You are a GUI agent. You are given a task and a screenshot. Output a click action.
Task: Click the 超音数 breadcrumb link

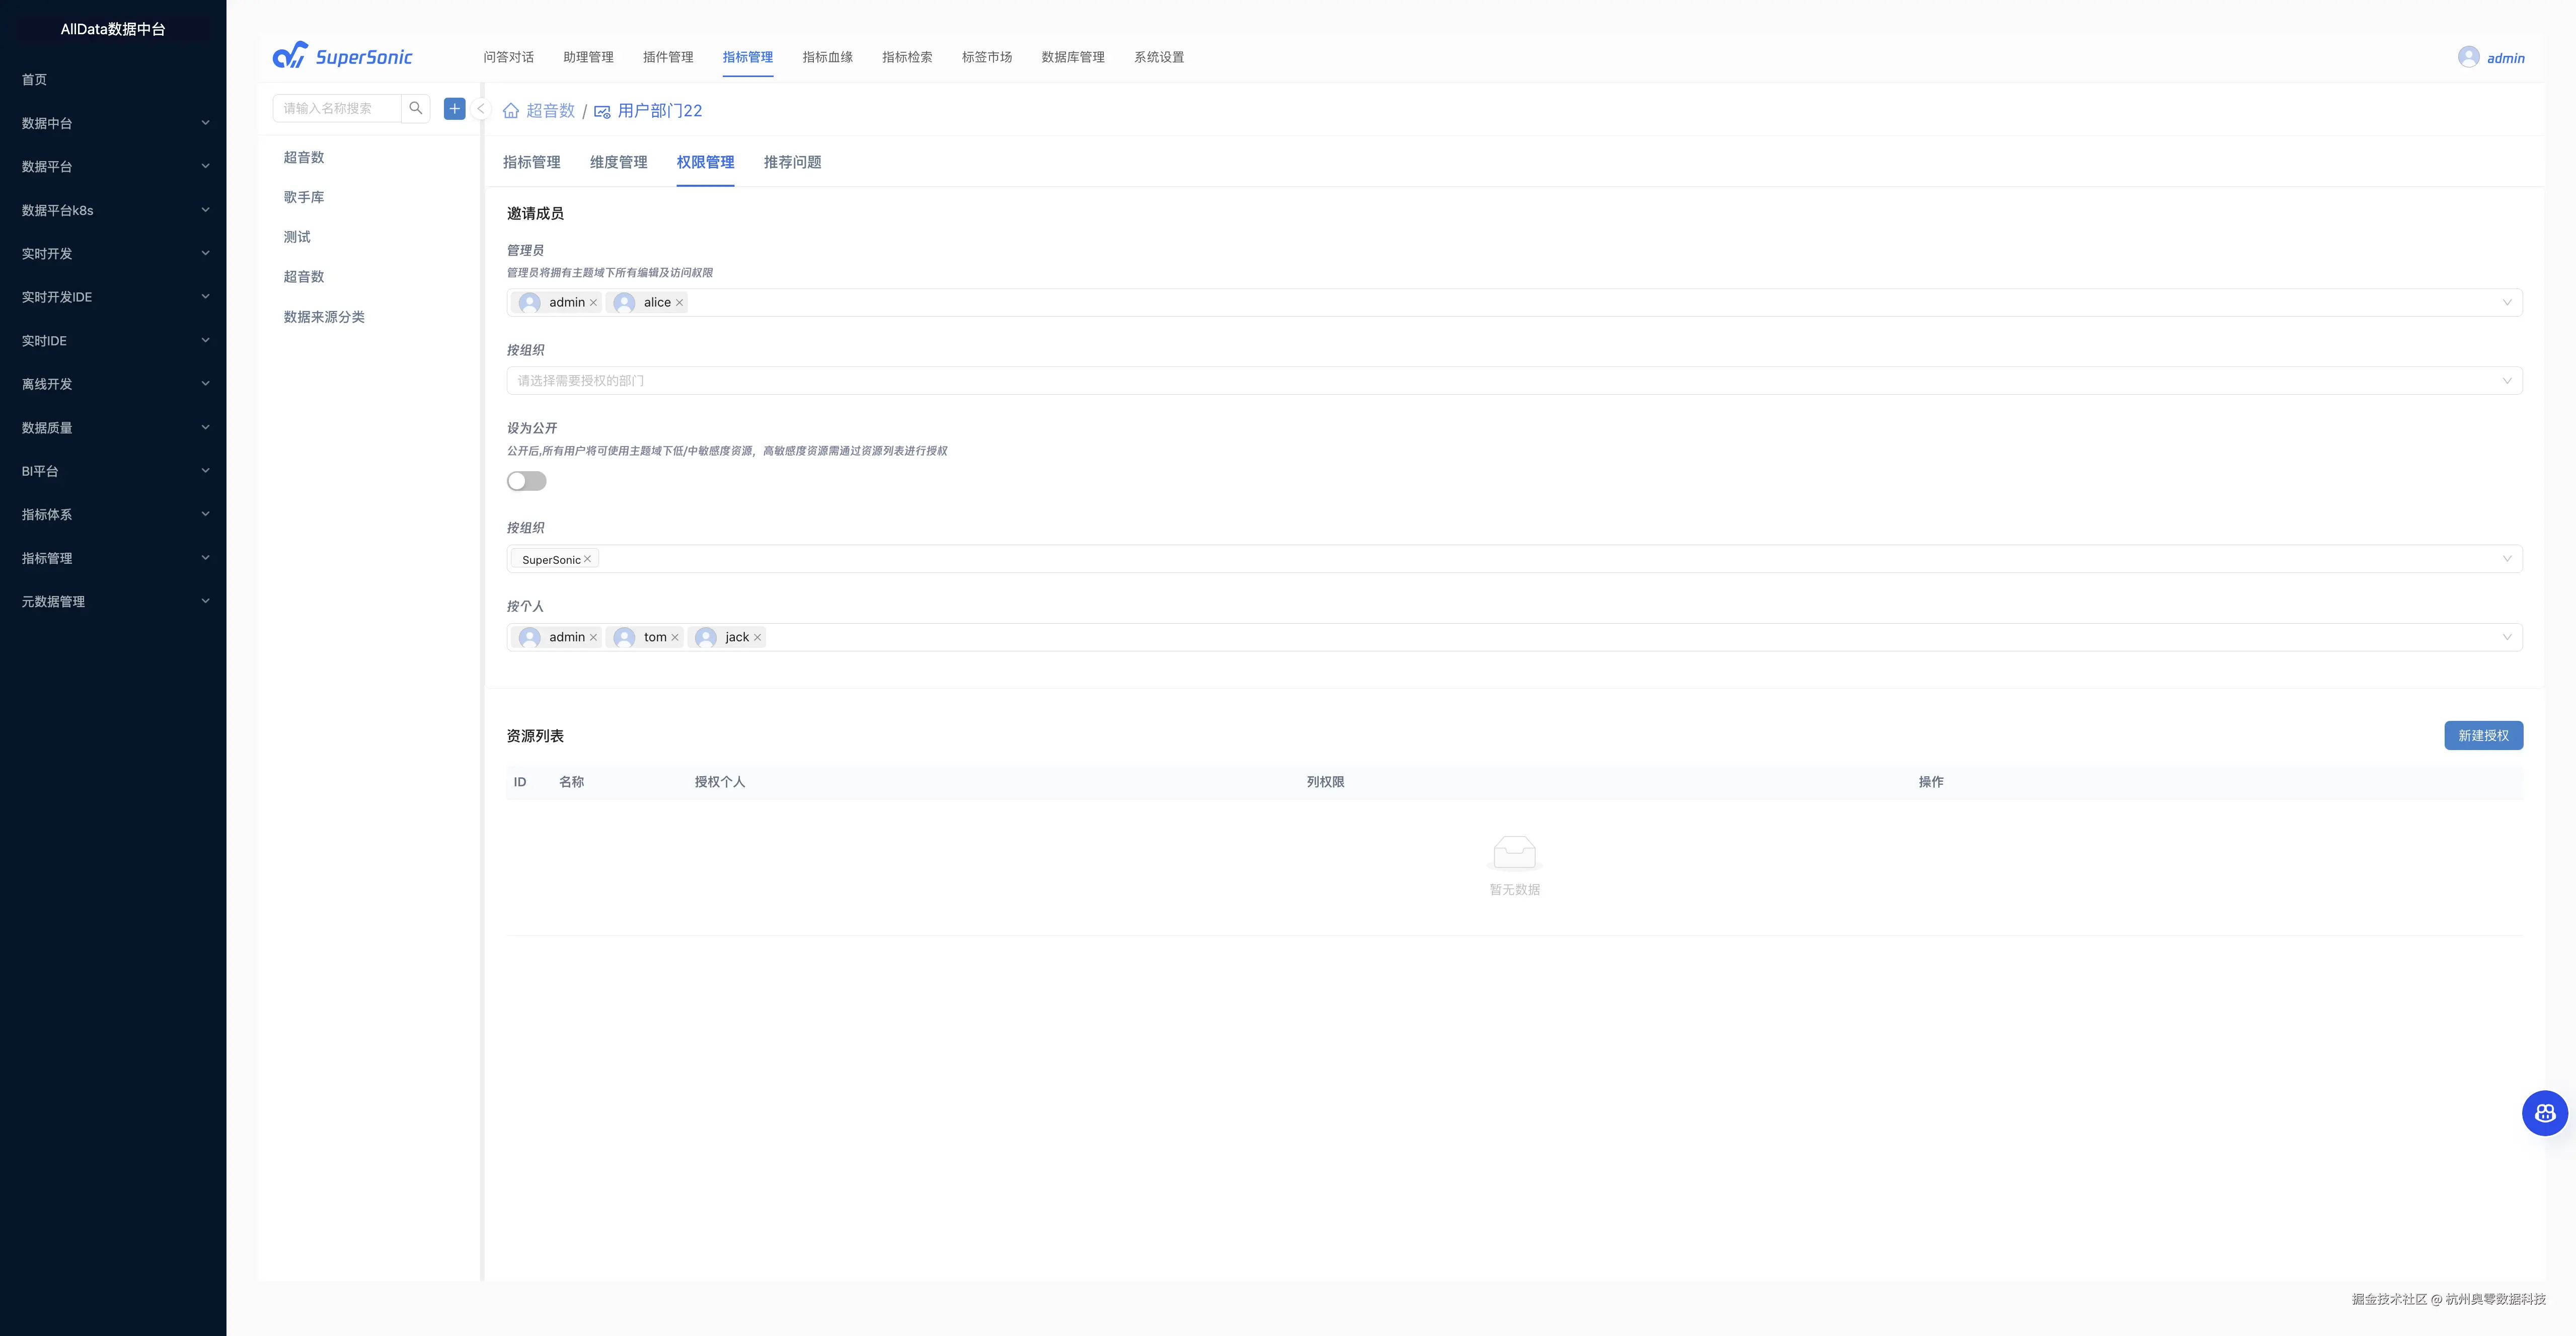pyautogui.click(x=550, y=111)
